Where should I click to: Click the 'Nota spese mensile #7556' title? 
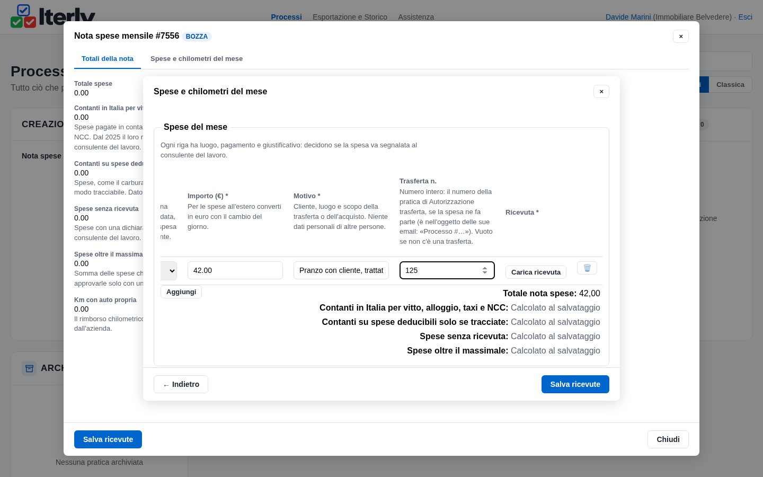point(127,36)
